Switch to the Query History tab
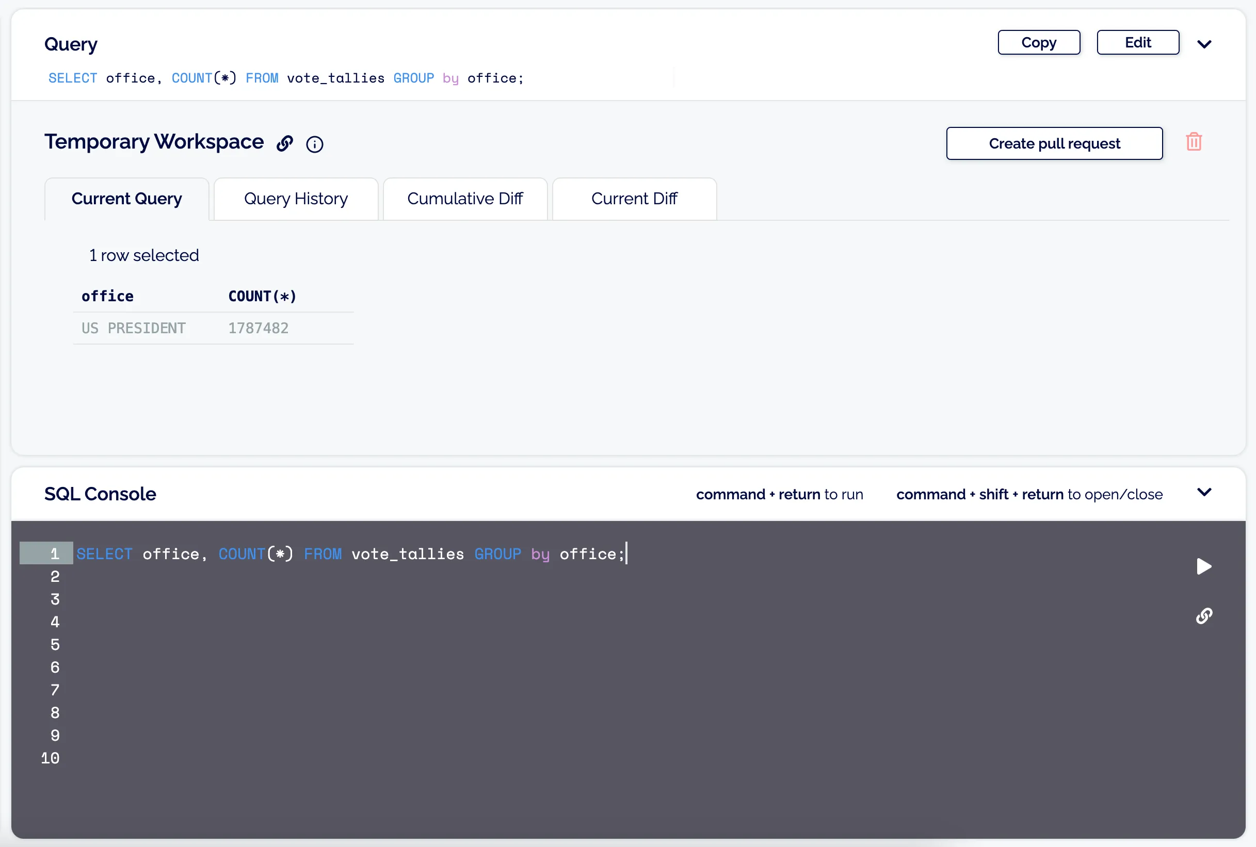Viewport: 1256px width, 847px height. [x=295, y=198]
